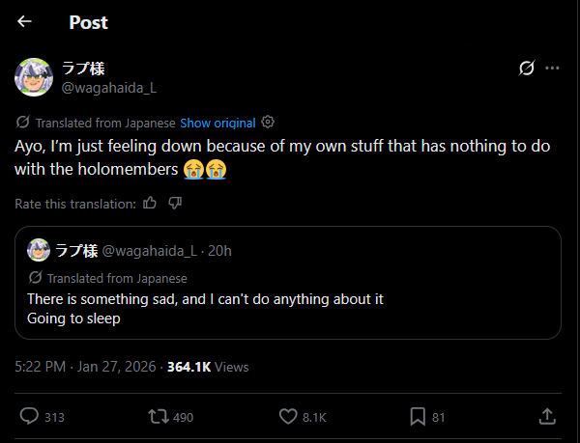Viewport: 580px width, 443px height.
Task: Open the translation settings gear
Action: pyautogui.click(x=268, y=123)
